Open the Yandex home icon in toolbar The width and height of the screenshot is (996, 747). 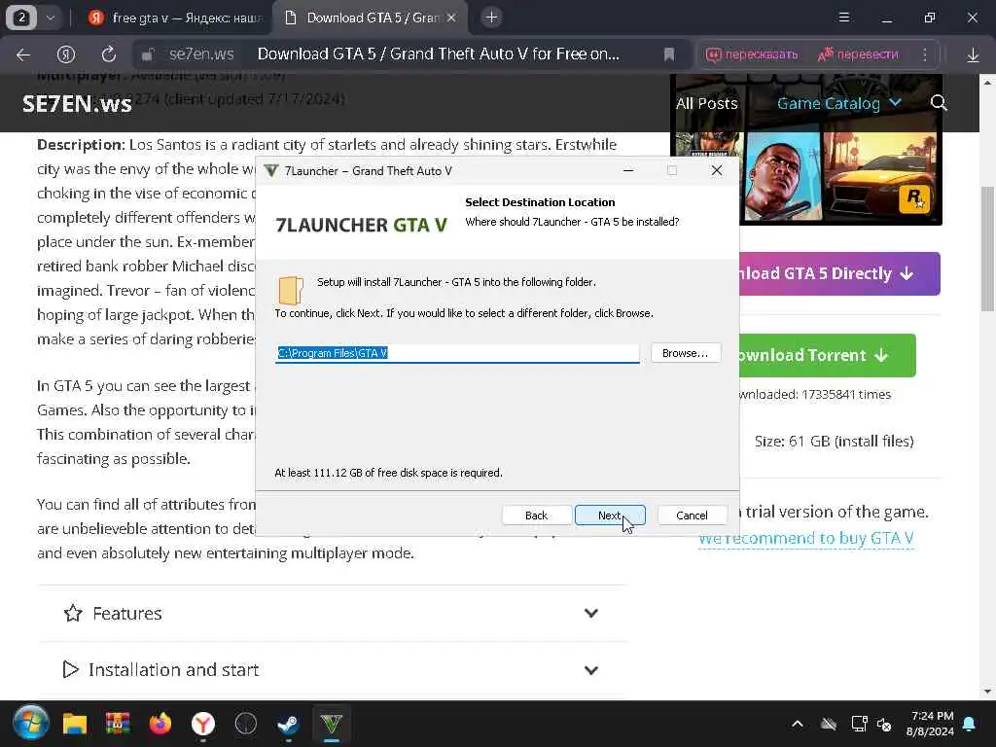coord(66,54)
